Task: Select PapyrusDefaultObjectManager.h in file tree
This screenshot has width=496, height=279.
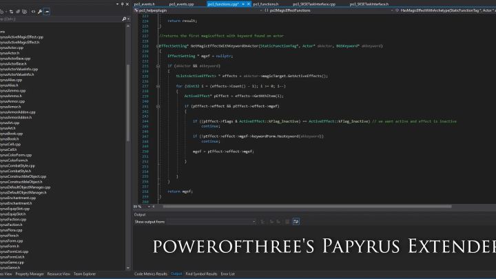Action: click(x=23, y=192)
